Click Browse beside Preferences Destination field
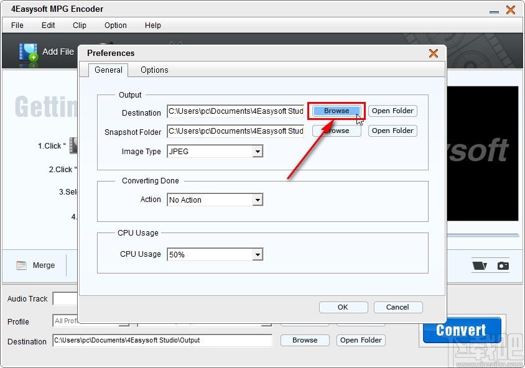This screenshot has height=368, width=525. tap(337, 111)
